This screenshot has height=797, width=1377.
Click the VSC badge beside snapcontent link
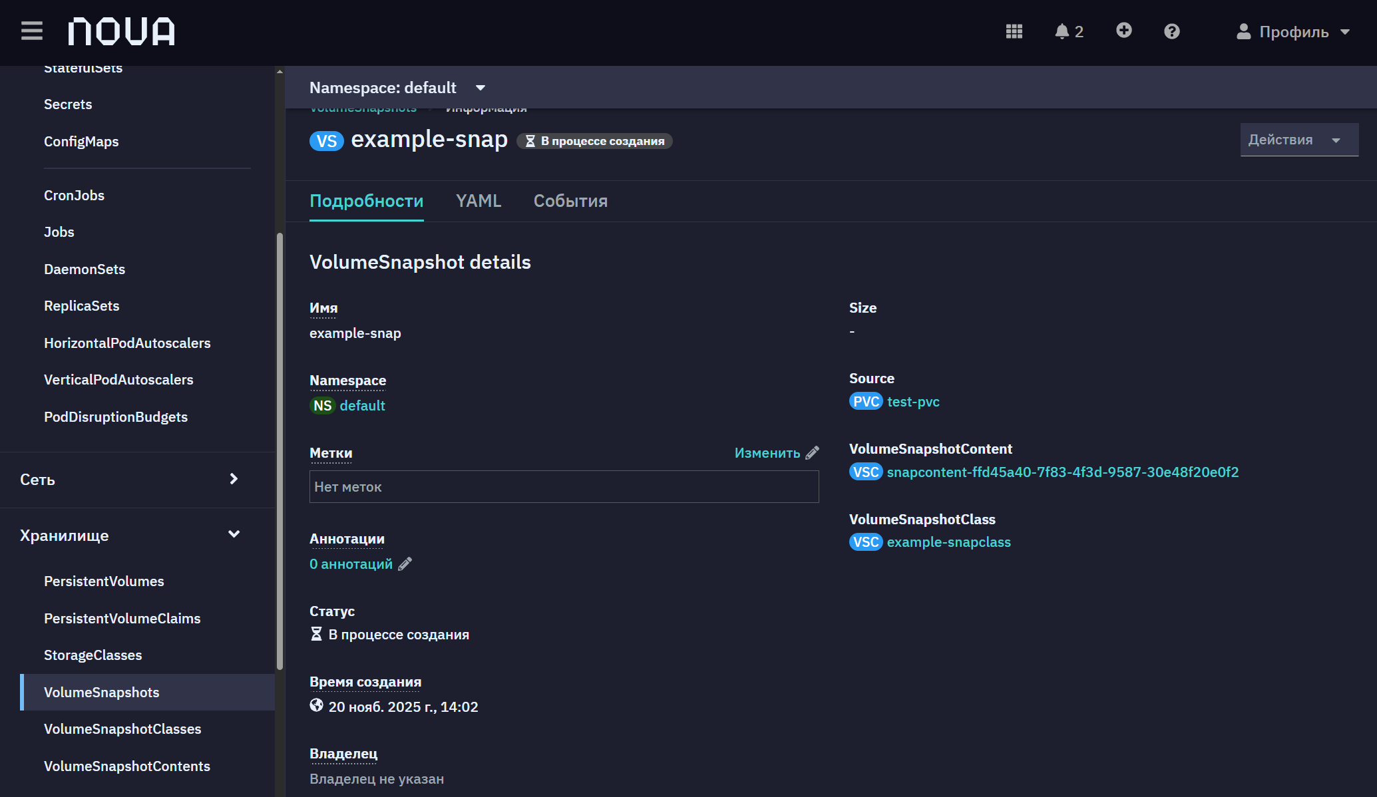[866, 472]
